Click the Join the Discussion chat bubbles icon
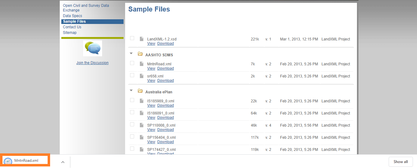The height and width of the screenshot is (168, 417). coord(92,48)
